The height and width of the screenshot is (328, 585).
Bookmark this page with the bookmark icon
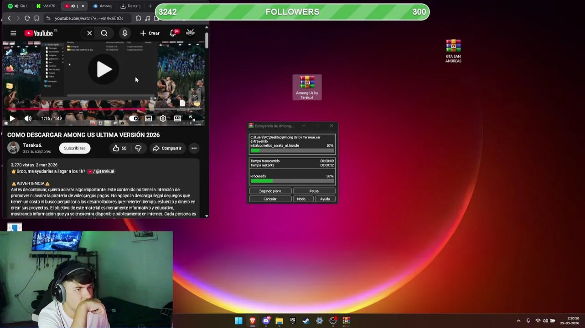click(36, 18)
